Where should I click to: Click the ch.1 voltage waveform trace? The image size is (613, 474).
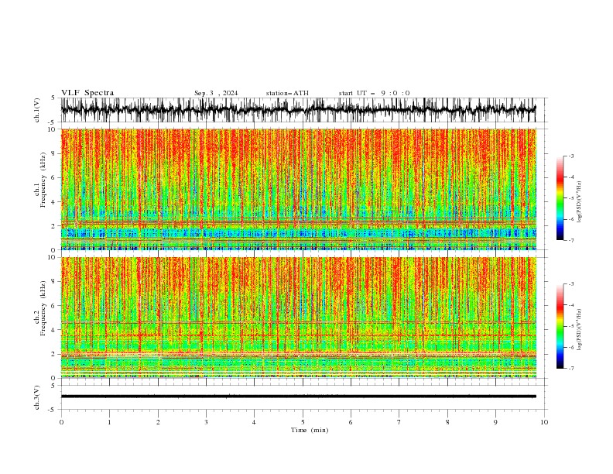point(298,110)
